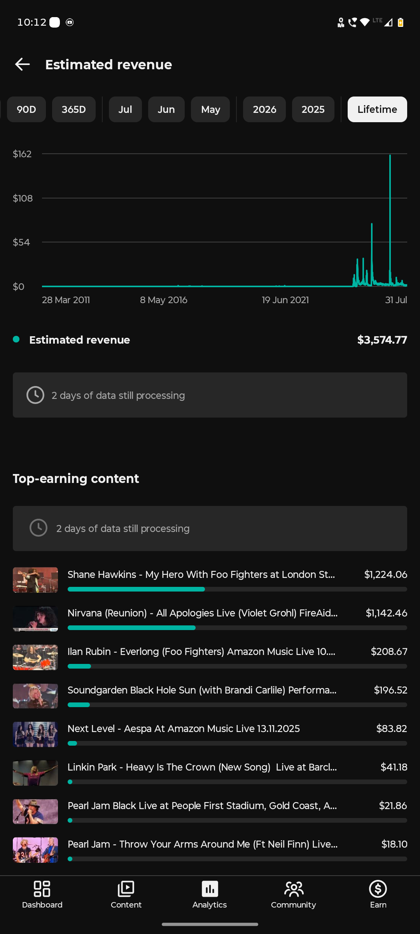The image size is (420, 934).
Task: Tap the Aespa Next Level thumbnail
Action: (35, 734)
